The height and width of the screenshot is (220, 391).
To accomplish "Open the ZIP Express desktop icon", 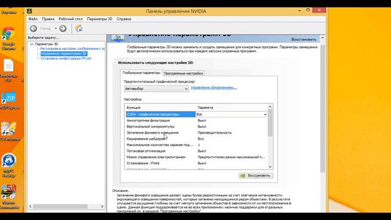I will (x=10, y=100).
